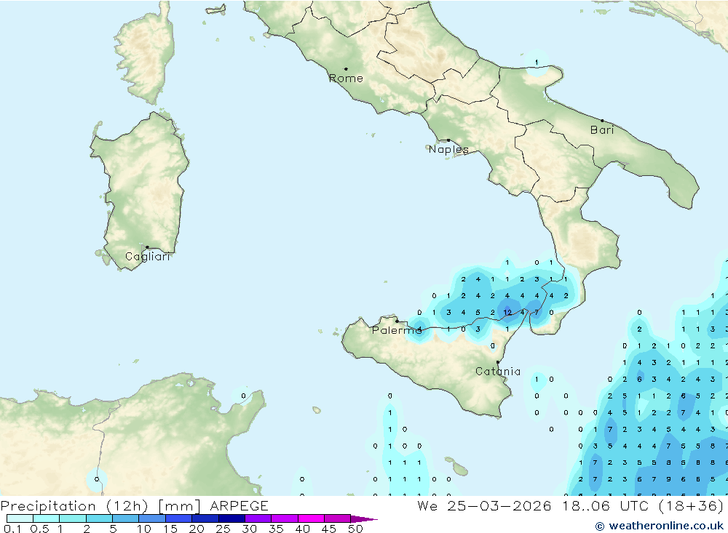Pick the 20–25 mm legend swatch
The image size is (728, 533).
click(x=205, y=518)
